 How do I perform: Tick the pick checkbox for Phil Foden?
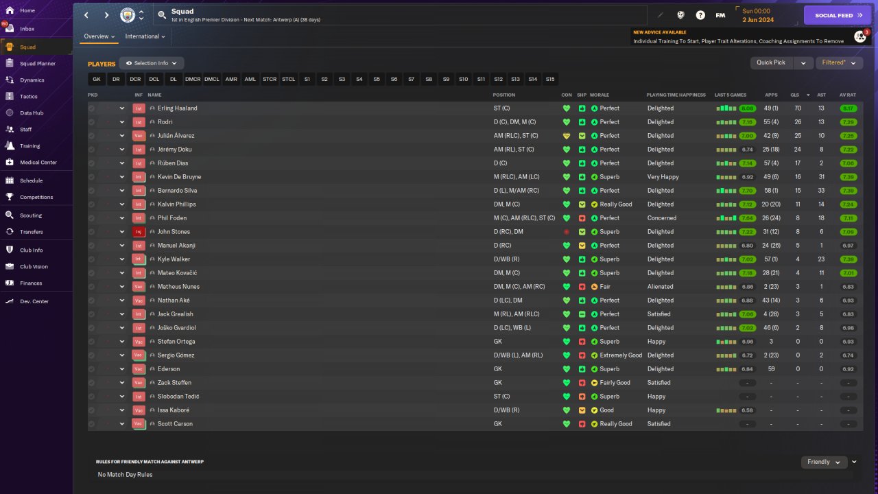[x=92, y=218]
